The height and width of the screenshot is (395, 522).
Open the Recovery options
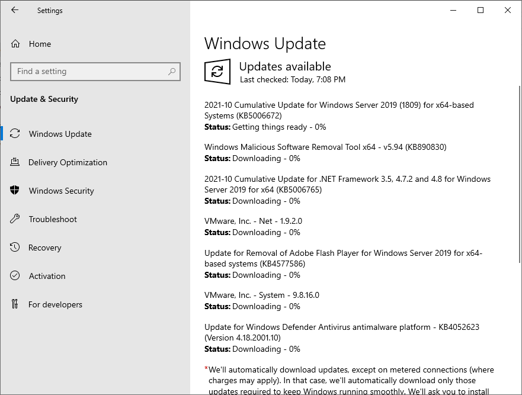coord(45,248)
